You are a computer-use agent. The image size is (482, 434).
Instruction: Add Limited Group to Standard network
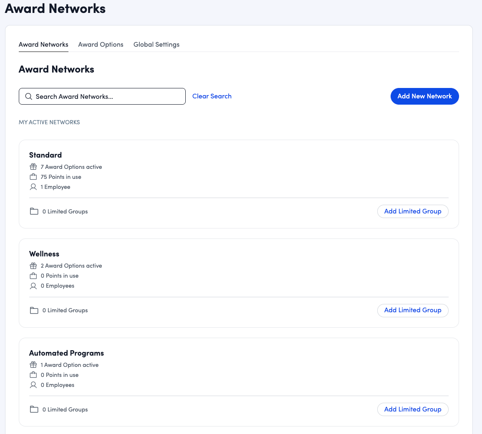pyautogui.click(x=412, y=211)
